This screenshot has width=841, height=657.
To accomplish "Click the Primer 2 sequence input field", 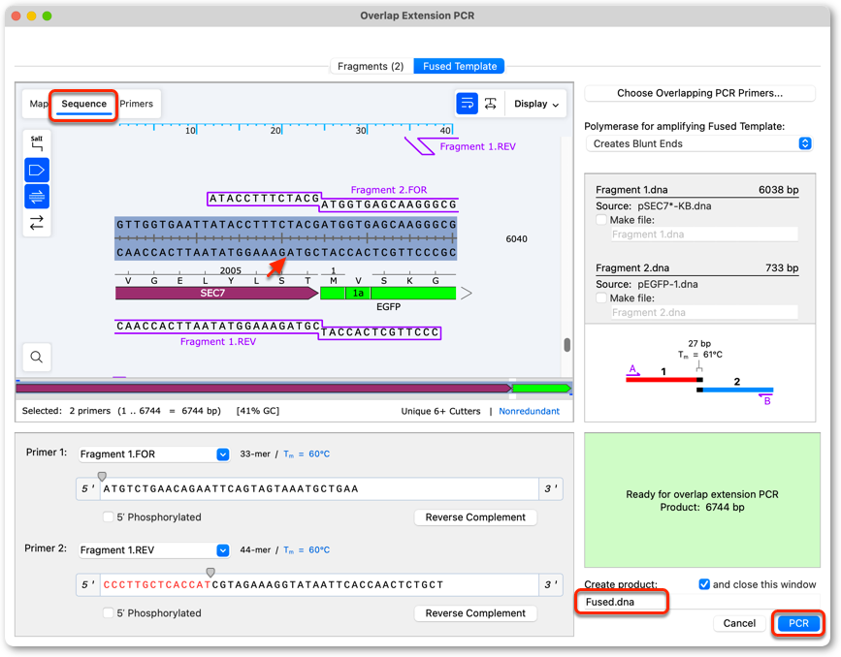I will [x=319, y=584].
